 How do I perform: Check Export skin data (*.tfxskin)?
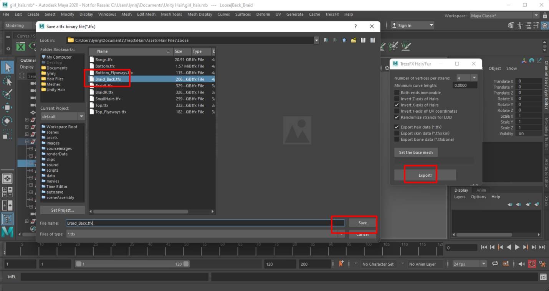coord(397,133)
